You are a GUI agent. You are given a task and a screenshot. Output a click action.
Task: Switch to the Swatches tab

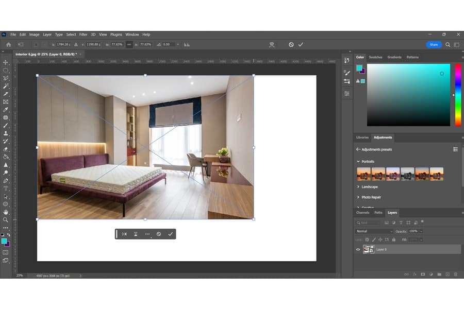[375, 57]
